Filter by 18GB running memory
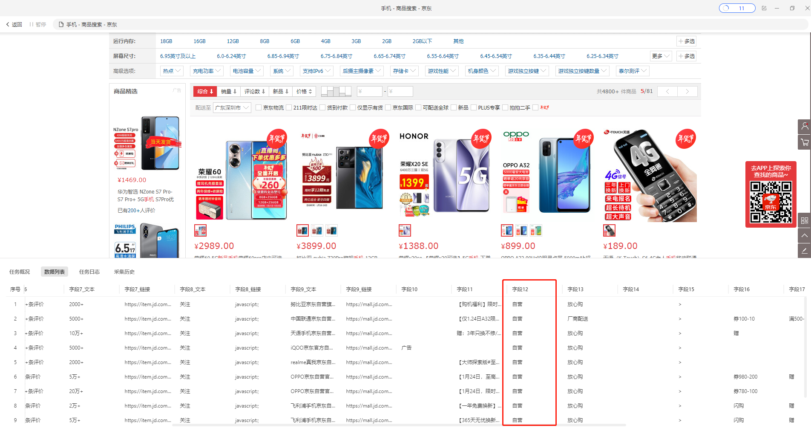The width and height of the screenshot is (811, 431). tap(166, 41)
